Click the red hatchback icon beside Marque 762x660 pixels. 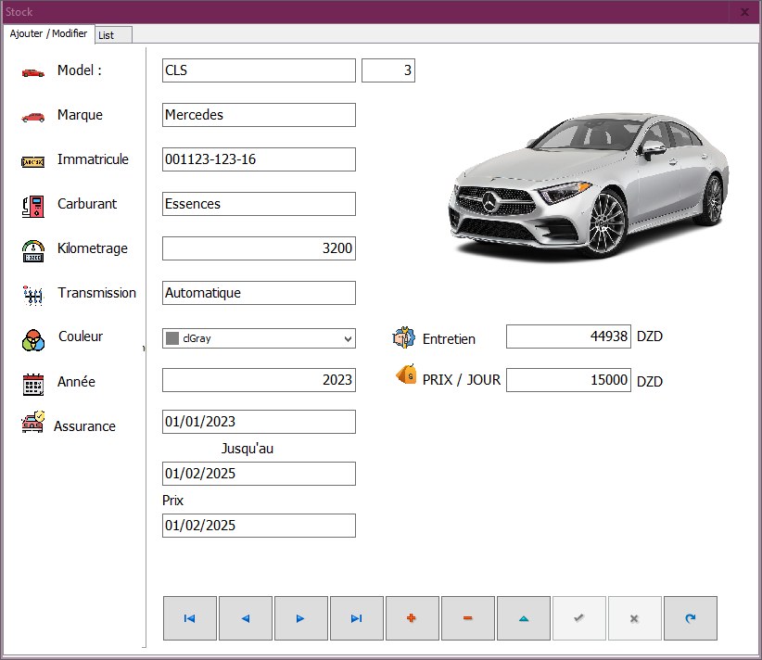click(33, 117)
